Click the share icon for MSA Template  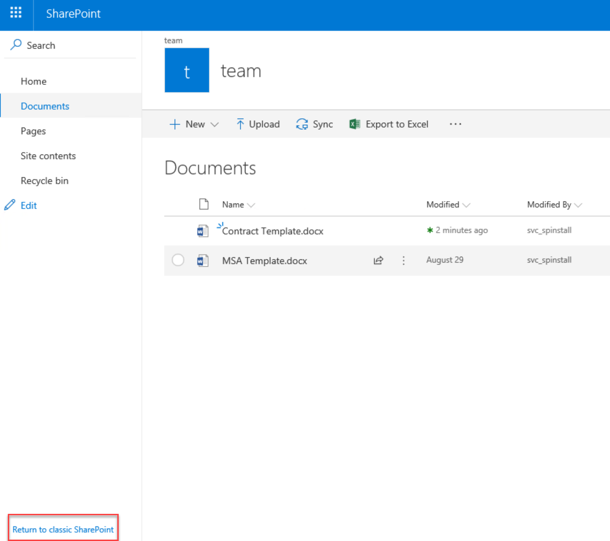tap(378, 260)
